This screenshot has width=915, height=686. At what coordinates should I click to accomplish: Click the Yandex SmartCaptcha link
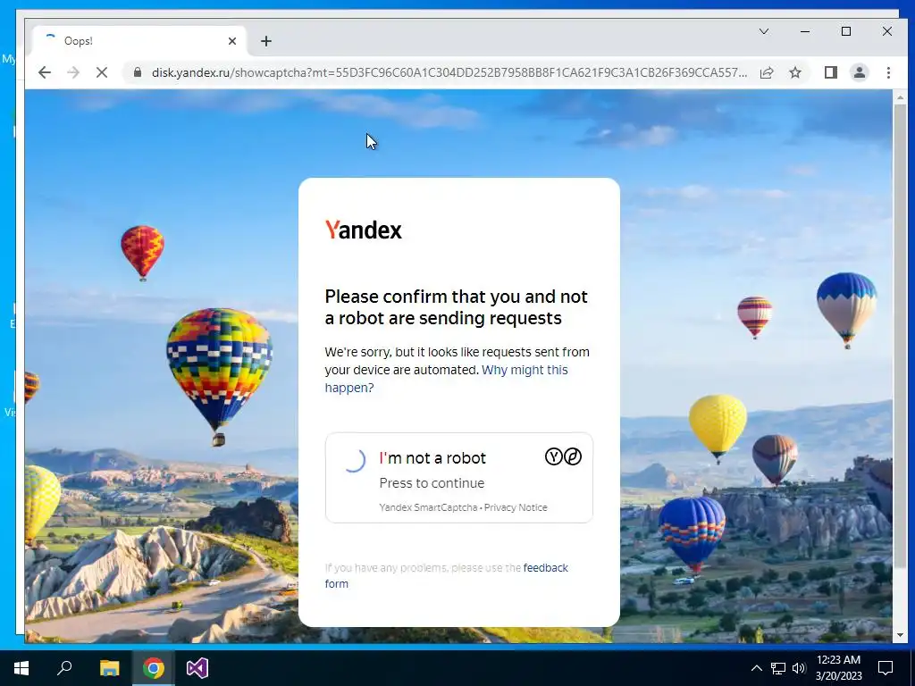428,507
